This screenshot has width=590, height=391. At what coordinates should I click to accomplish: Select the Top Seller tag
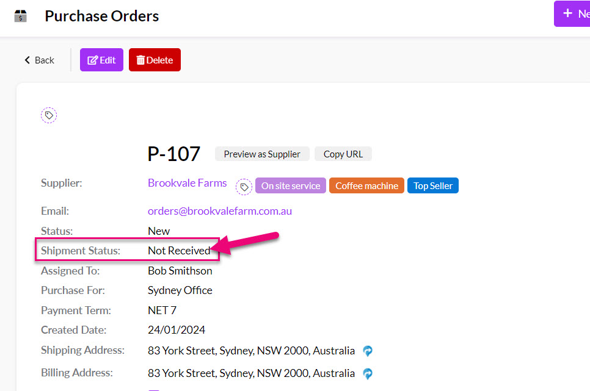click(432, 185)
